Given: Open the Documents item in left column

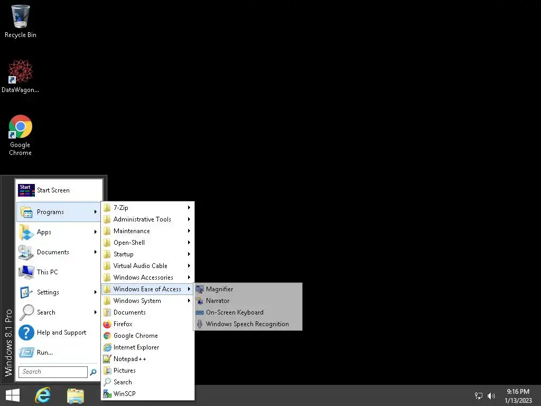Looking at the screenshot, I should tap(58, 252).
